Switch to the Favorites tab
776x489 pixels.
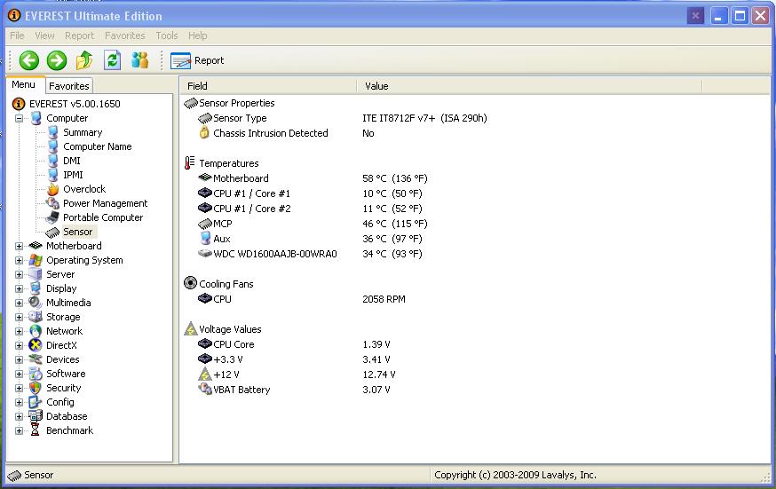click(x=68, y=86)
